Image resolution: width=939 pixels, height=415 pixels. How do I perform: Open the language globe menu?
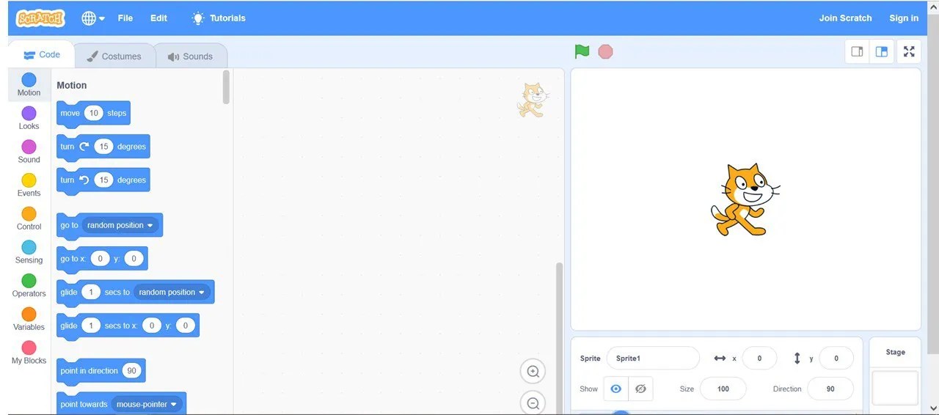pos(93,18)
